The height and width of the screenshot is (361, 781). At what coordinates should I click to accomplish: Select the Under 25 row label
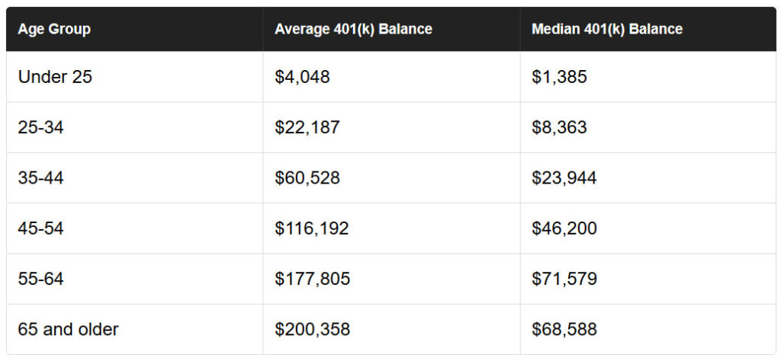[x=55, y=77]
